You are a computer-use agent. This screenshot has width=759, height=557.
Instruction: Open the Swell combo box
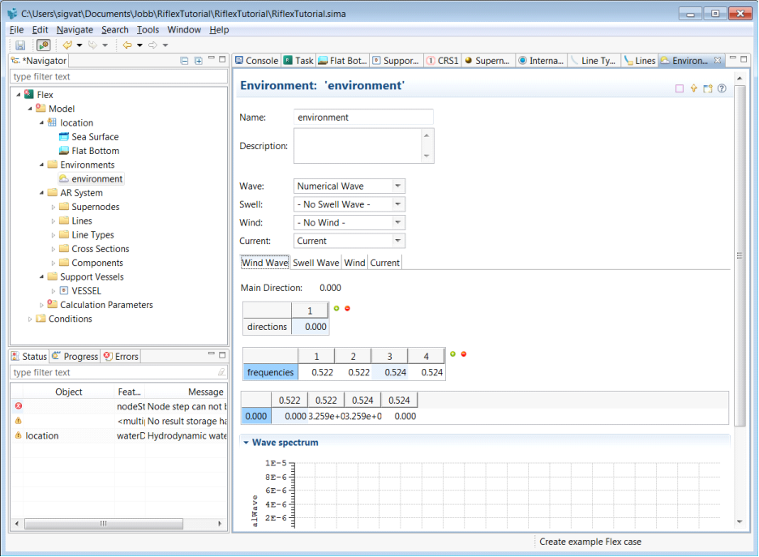(397, 204)
